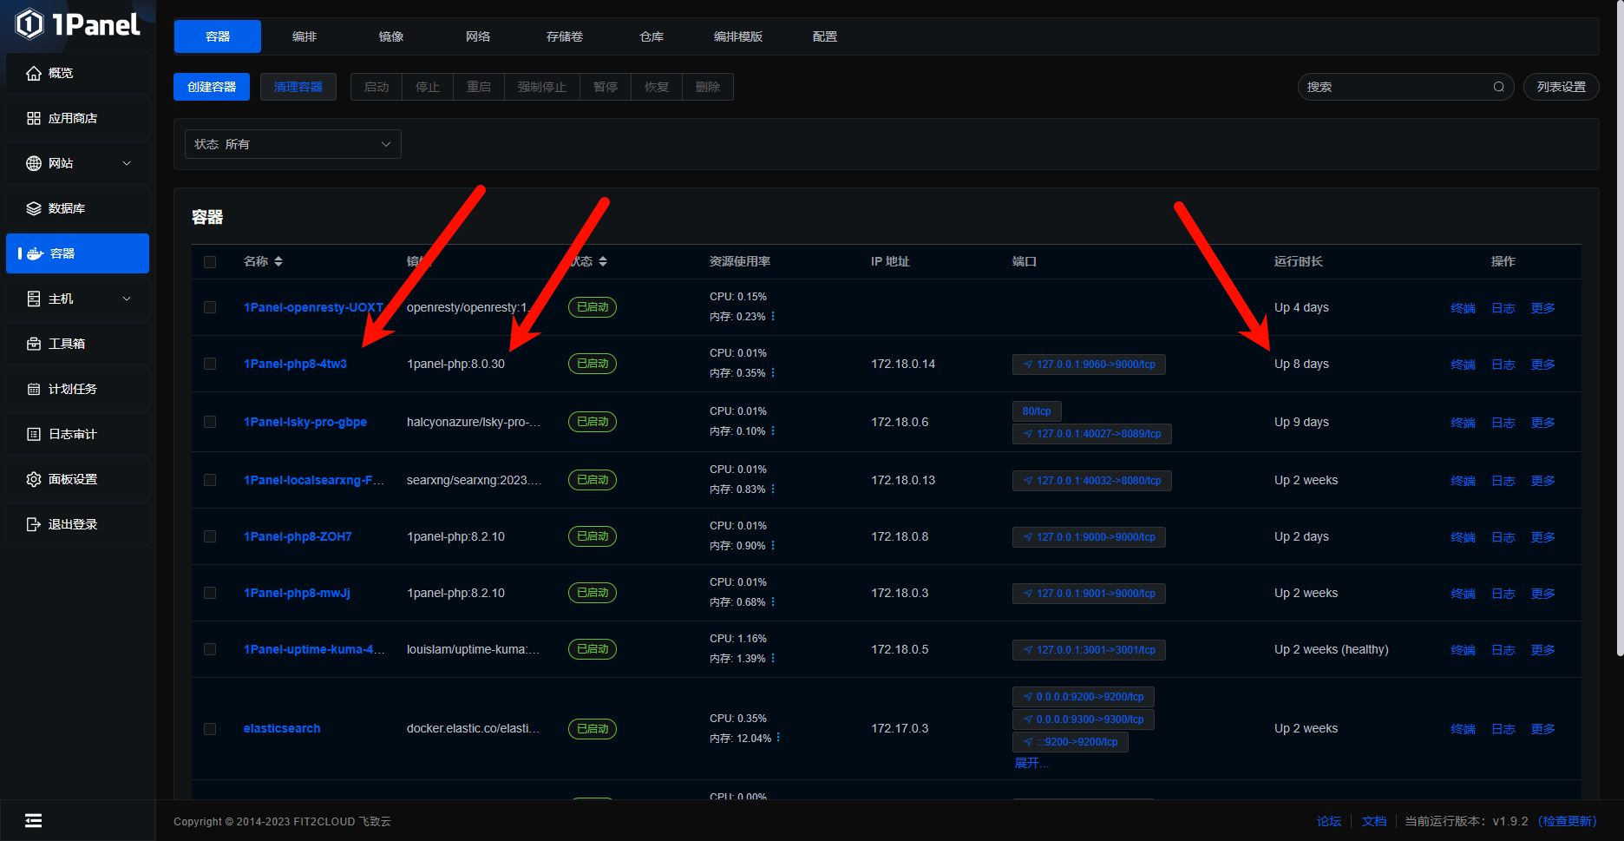Screen dimensions: 1624x841
Task: Toggle the select-all checkbox in table header
Action: (x=210, y=262)
